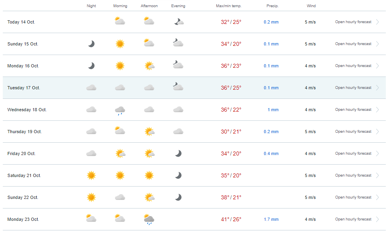The height and width of the screenshot is (234, 389).
Task: Click Today evening moon-cloud icon
Action: (x=179, y=22)
